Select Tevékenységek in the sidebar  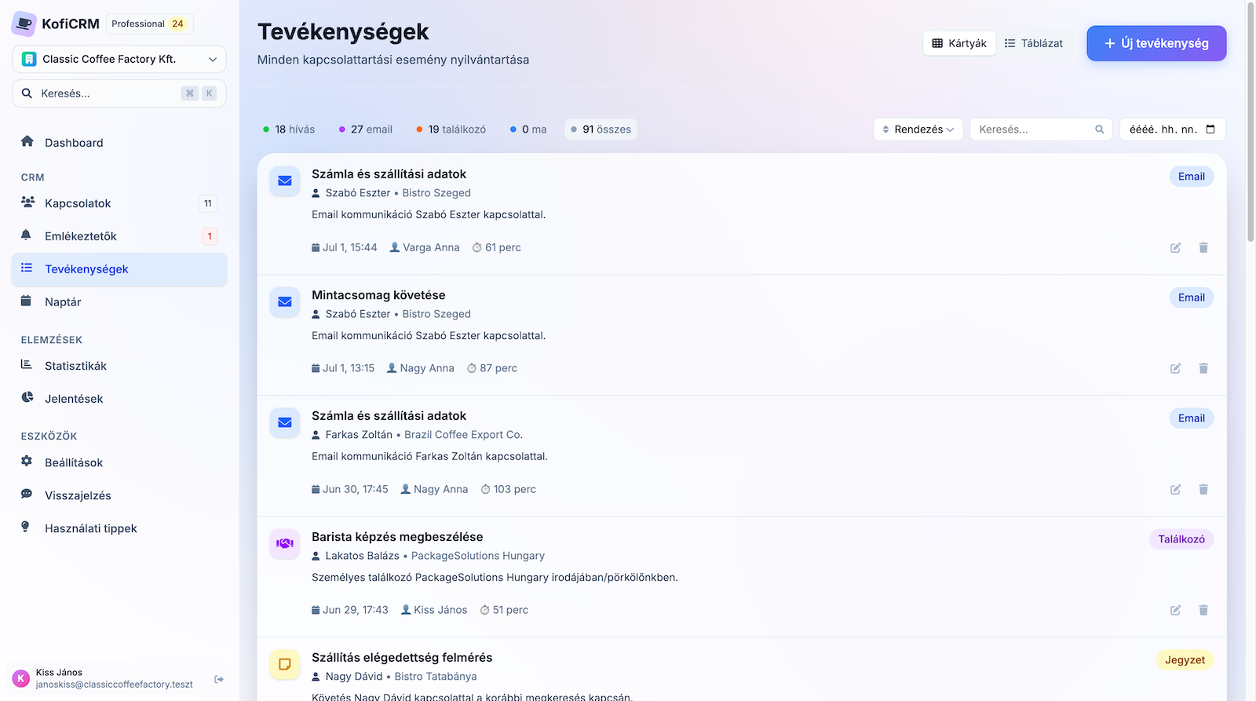pyautogui.click(x=119, y=269)
